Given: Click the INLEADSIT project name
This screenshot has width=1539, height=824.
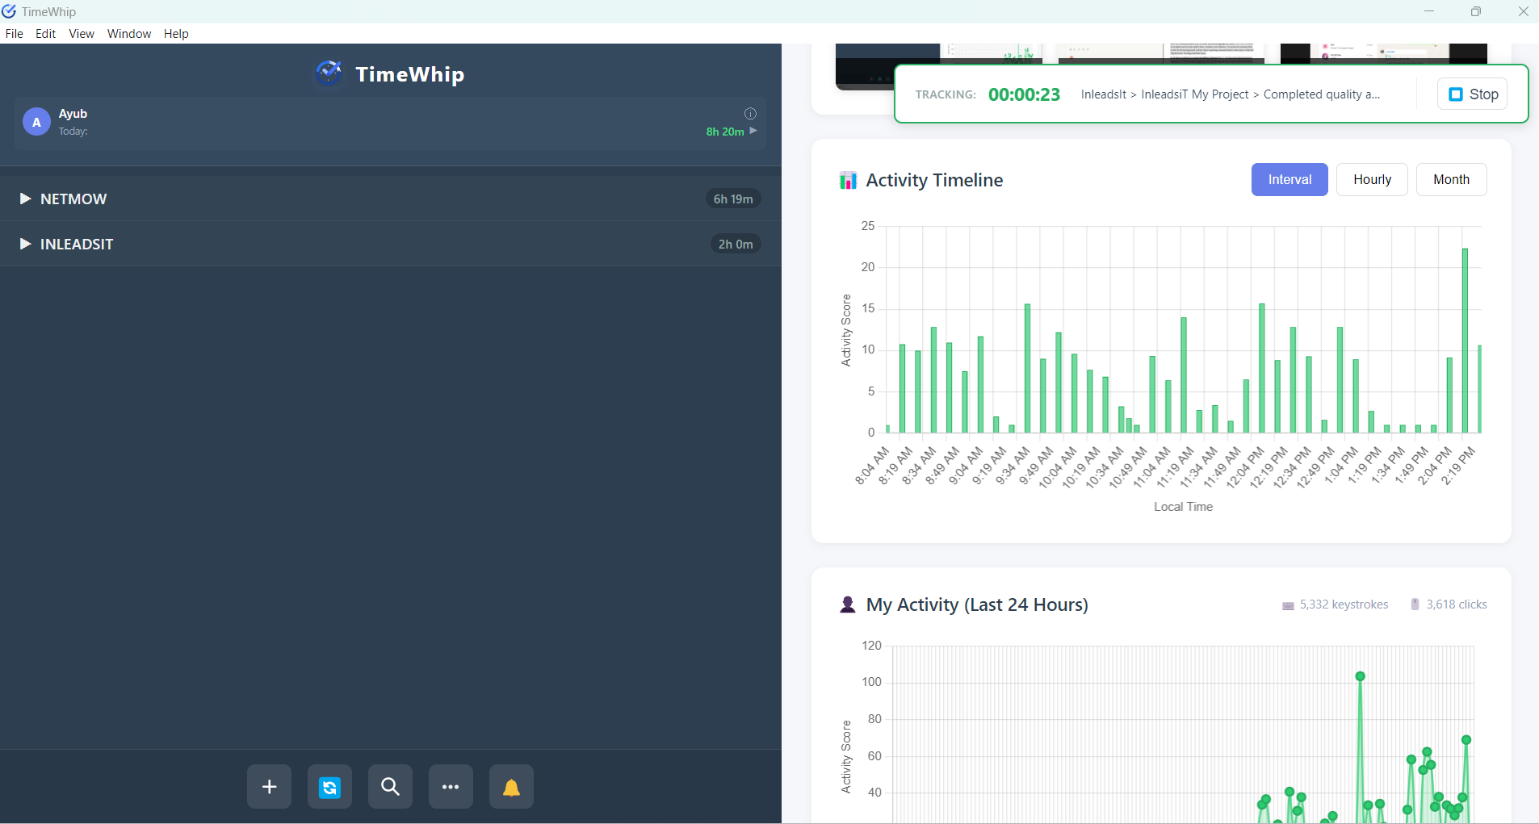Looking at the screenshot, I should pyautogui.click(x=77, y=244).
